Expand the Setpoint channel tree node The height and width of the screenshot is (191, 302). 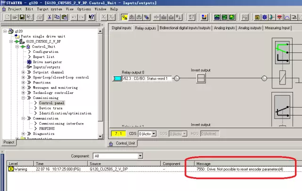tap(23, 72)
